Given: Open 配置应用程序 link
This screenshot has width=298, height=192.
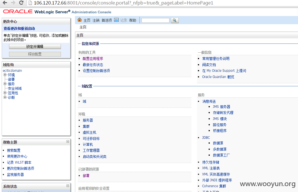Looking at the screenshot, I should pos(93,59).
